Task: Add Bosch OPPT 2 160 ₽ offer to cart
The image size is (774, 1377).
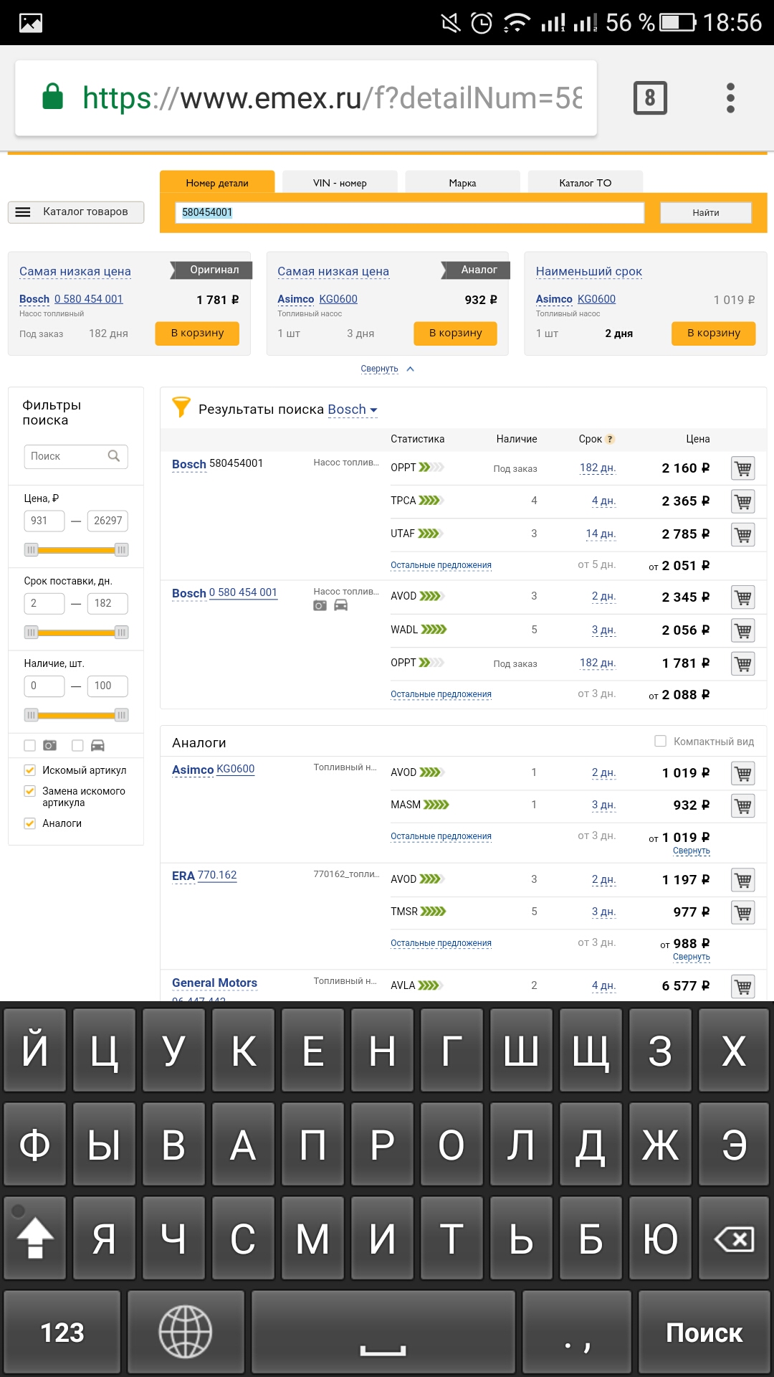Action: (743, 468)
